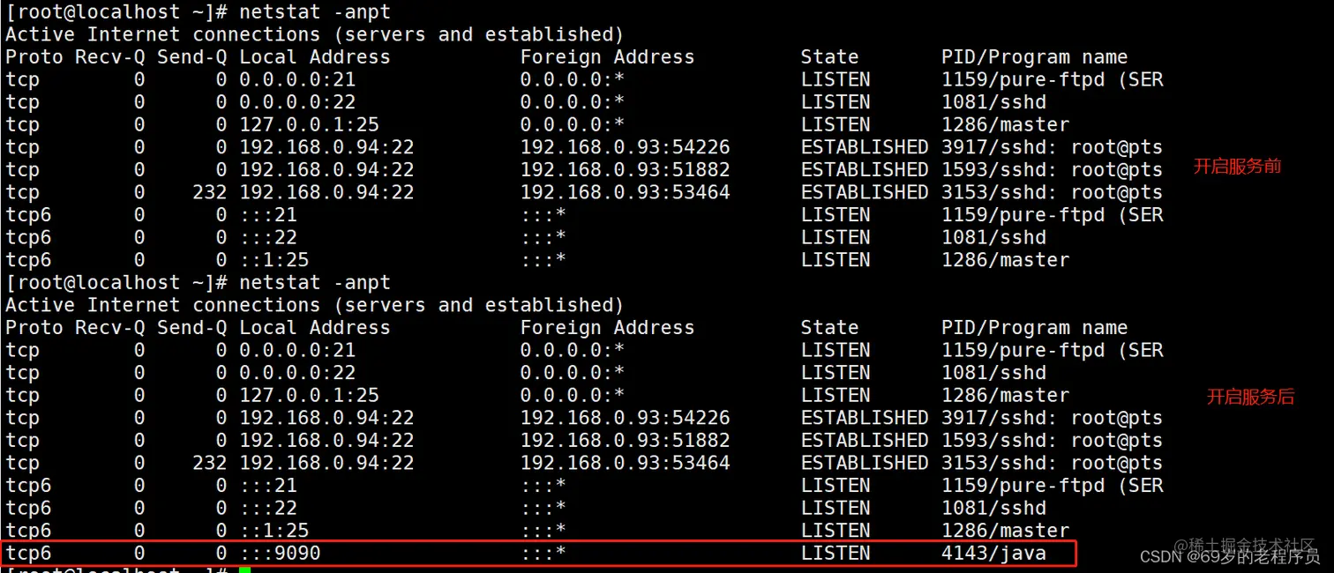
Task: Click LISTEN state on the :::9090 row
Action: point(836,554)
